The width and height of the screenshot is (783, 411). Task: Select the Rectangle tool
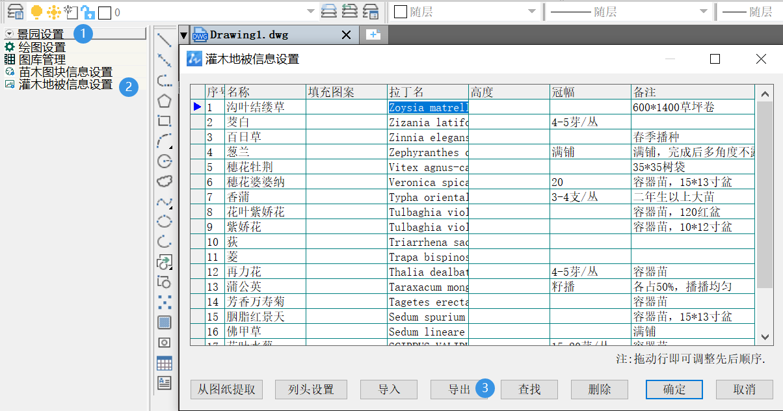point(165,121)
